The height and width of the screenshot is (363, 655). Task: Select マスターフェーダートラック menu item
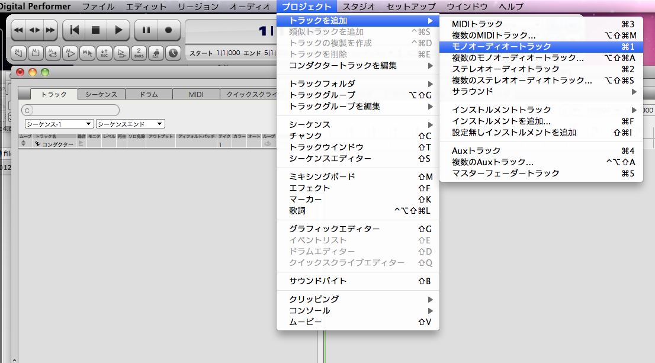pyautogui.click(x=541, y=174)
